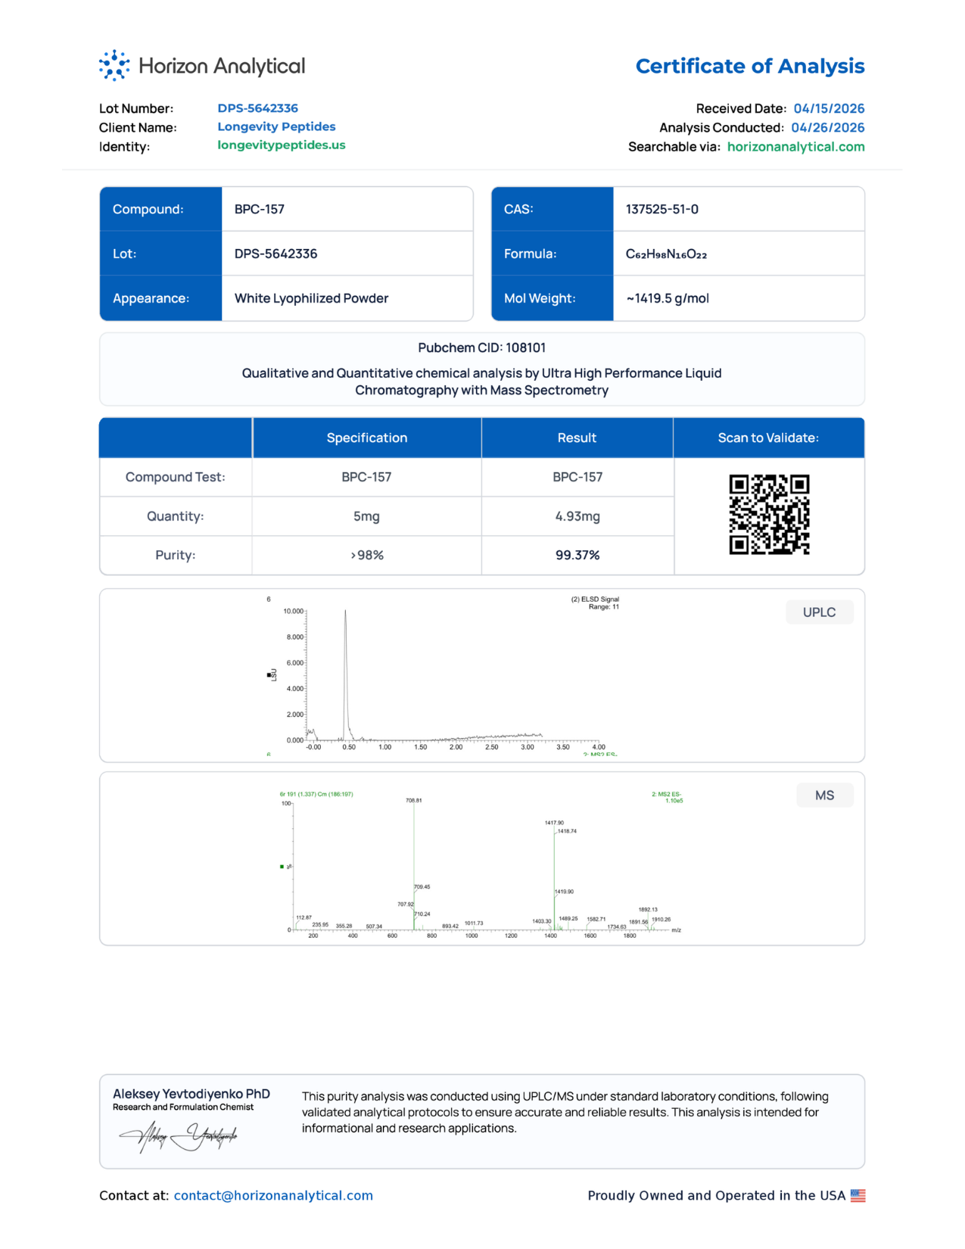The height and width of the screenshot is (1249, 965).
Task: Click the UPLC label badge
Action: coord(820,612)
